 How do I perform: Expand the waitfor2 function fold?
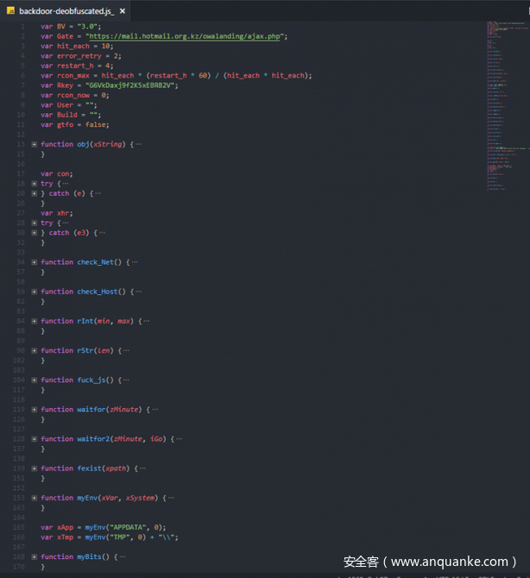pos(34,439)
